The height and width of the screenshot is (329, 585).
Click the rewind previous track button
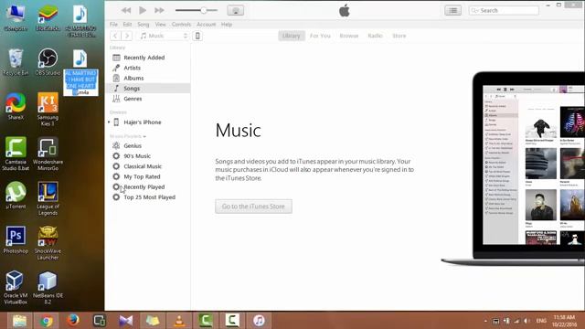126,10
